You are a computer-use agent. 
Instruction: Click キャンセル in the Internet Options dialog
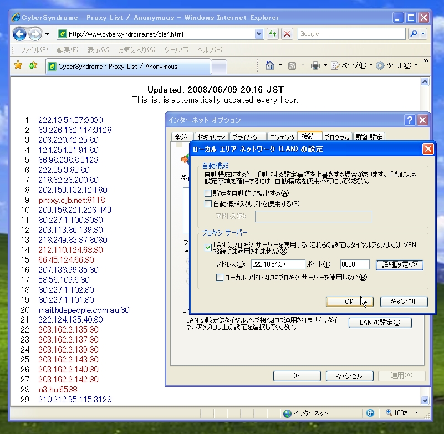coord(349,376)
